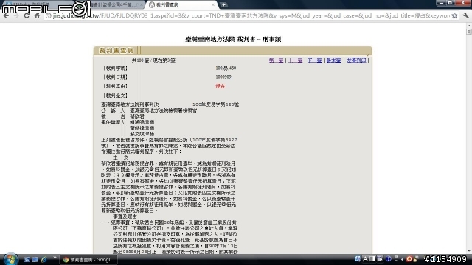This screenshot has height=265, width=472.
Task: Click the browser forward arrow
Action: tap(16, 16)
